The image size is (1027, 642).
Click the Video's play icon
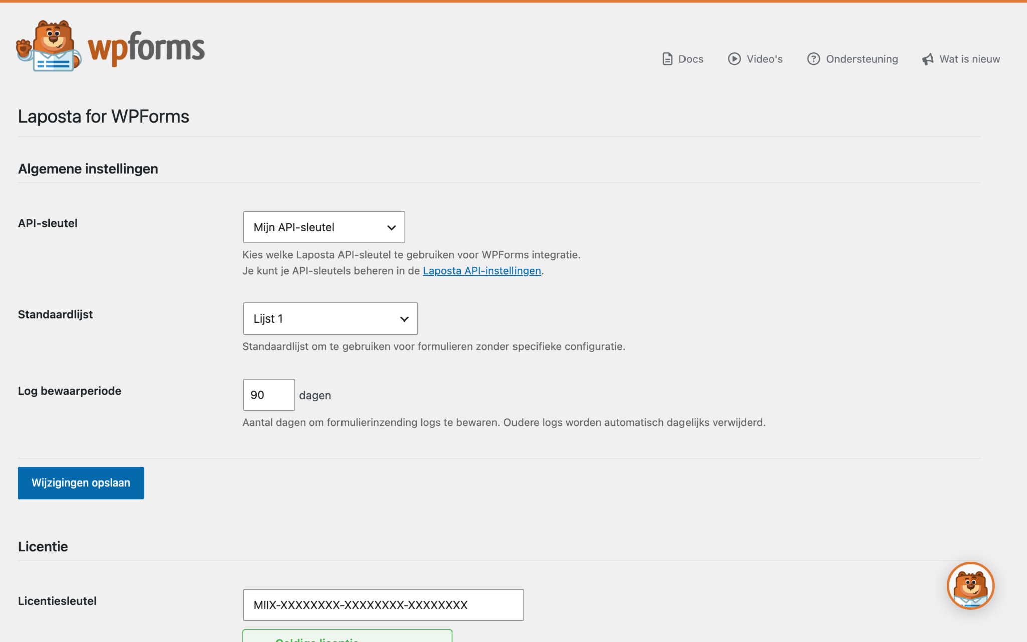click(734, 59)
